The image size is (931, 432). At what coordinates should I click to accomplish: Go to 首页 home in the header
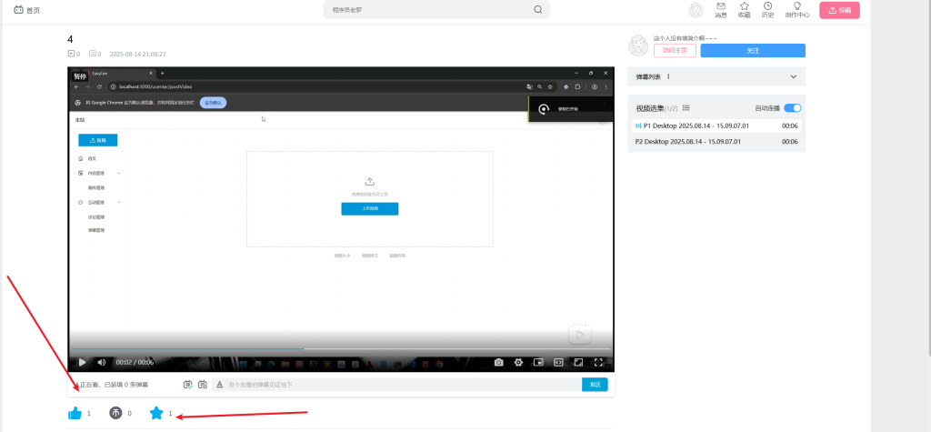(x=26, y=10)
